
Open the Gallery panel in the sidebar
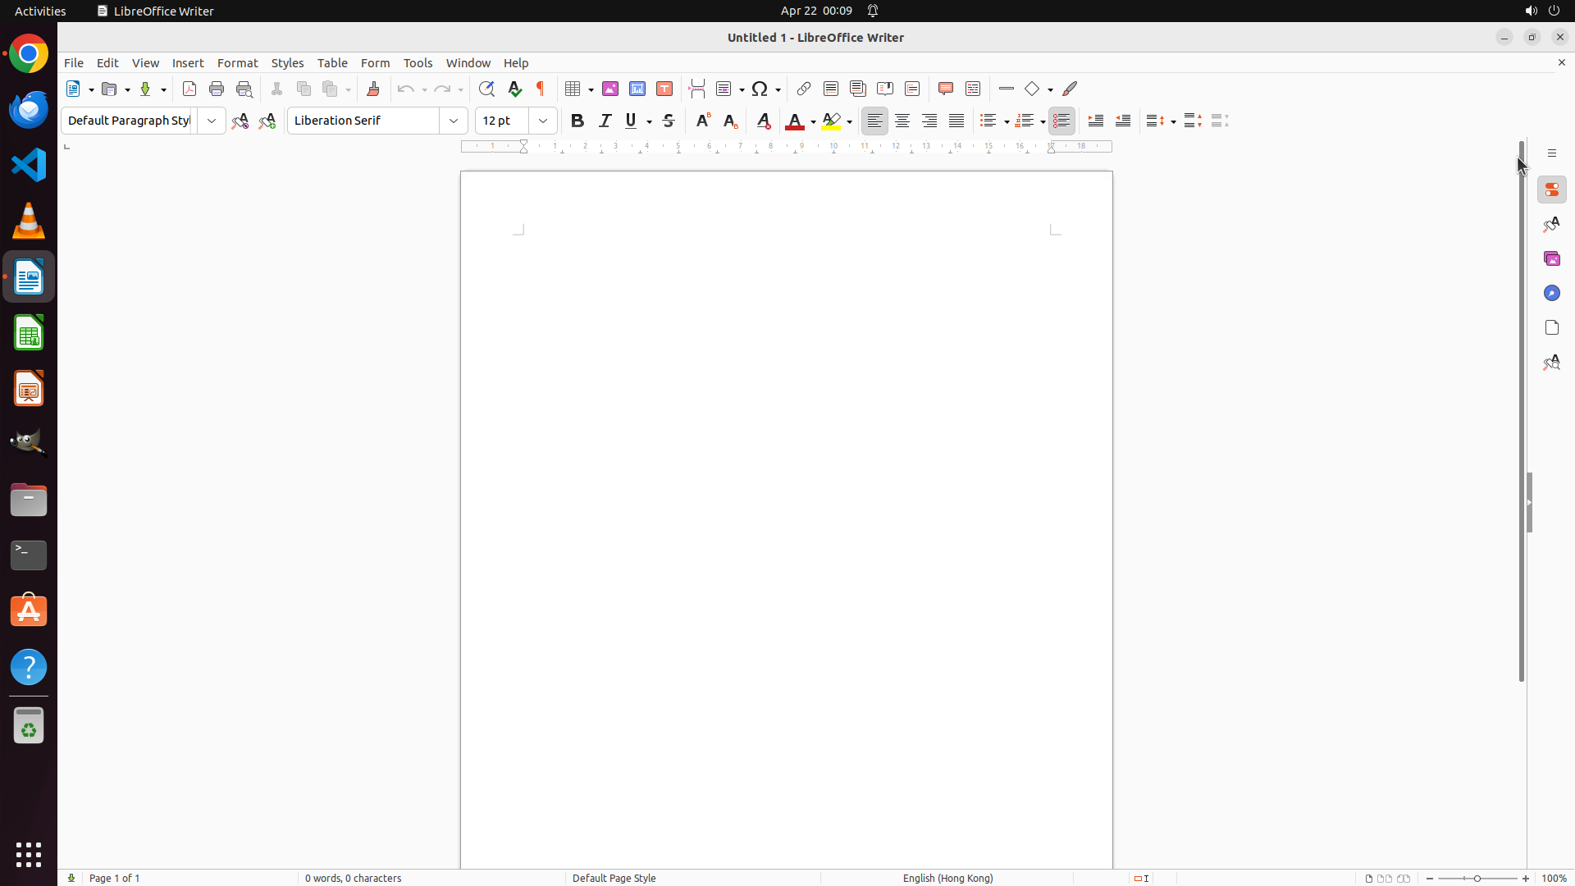(1551, 258)
